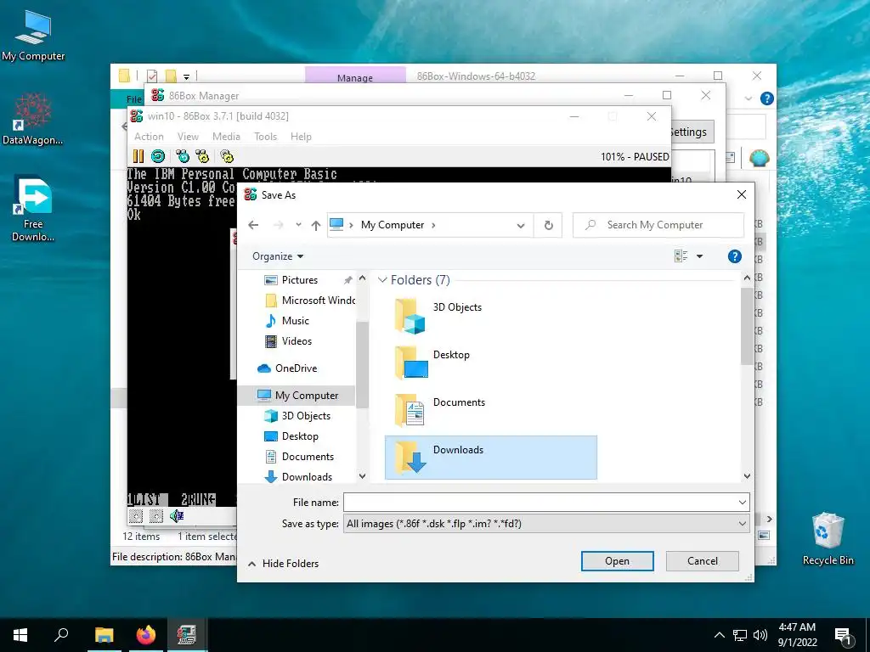Open the help icon in the Save As dialog
This screenshot has width=870, height=652.
pos(735,256)
